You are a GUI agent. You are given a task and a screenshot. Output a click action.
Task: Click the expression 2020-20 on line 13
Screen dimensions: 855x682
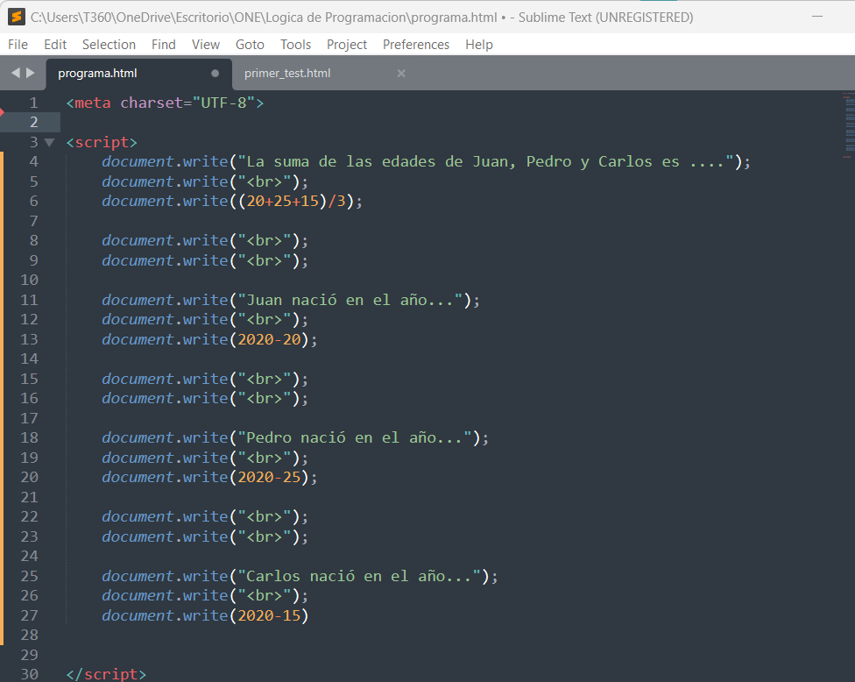(x=269, y=339)
